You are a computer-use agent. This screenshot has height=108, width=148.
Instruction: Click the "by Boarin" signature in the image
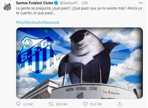(x=111, y=92)
